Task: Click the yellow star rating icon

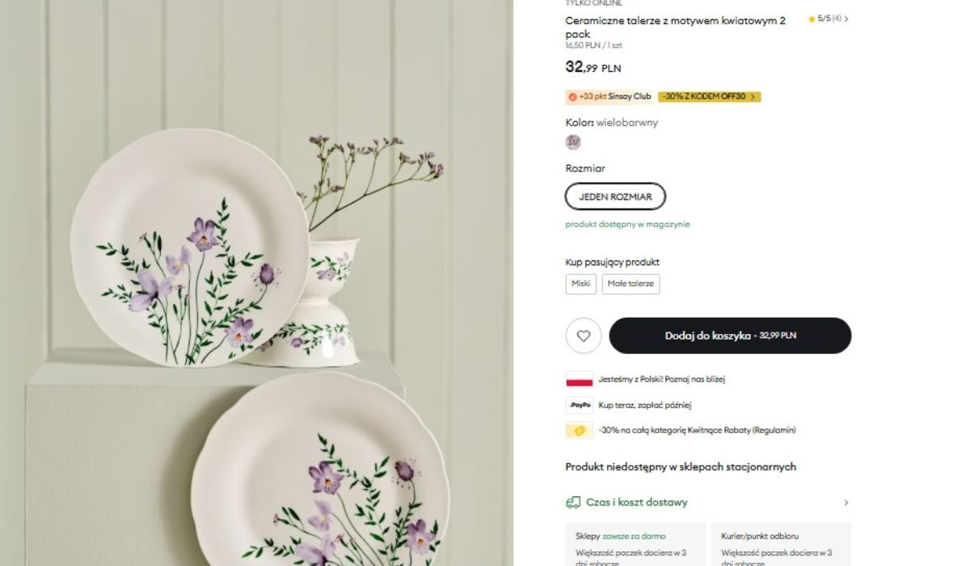Action: pos(812,19)
